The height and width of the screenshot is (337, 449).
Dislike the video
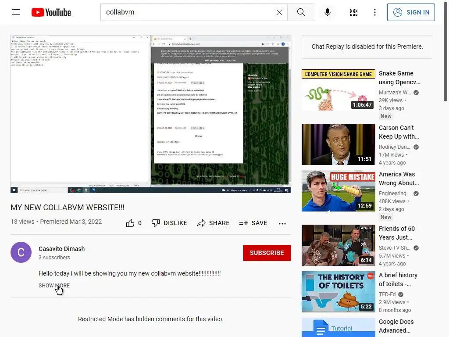pyautogui.click(x=169, y=223)
